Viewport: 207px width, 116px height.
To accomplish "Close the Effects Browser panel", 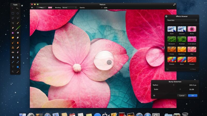I will (x=166, y=16).
